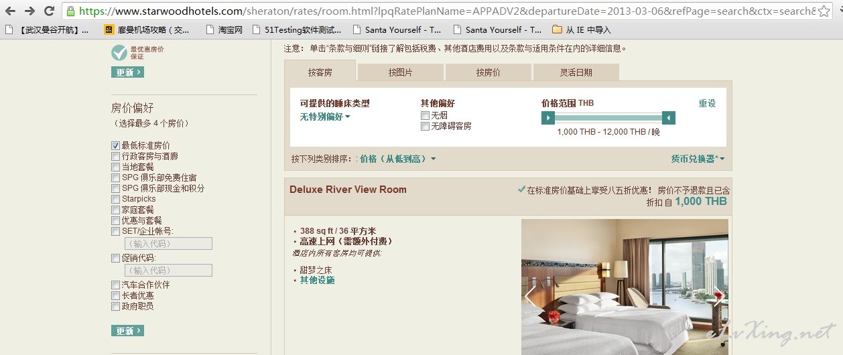Show previous room photo with left arrow
Screen dimensions: 843x355
click(531, 295)
